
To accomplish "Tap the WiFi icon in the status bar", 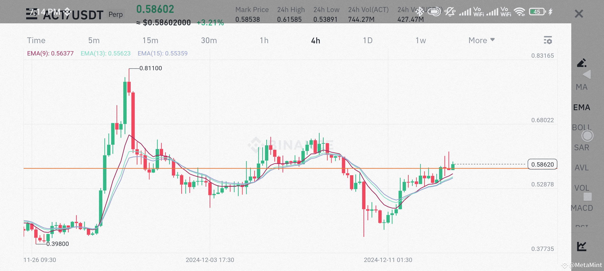I will click(x=520, y=11).
